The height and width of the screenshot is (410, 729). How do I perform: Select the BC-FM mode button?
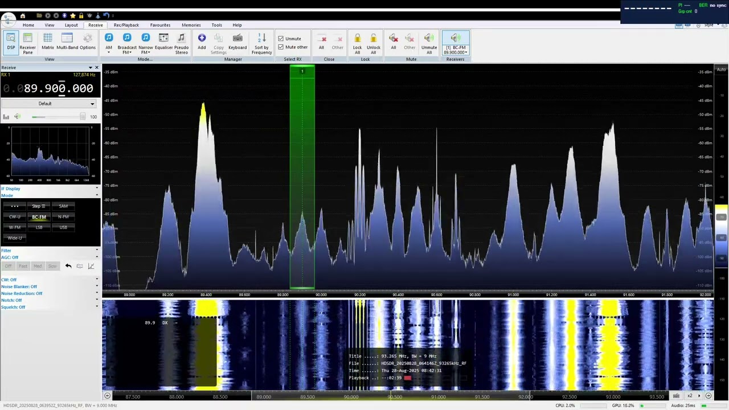point(39,217)
